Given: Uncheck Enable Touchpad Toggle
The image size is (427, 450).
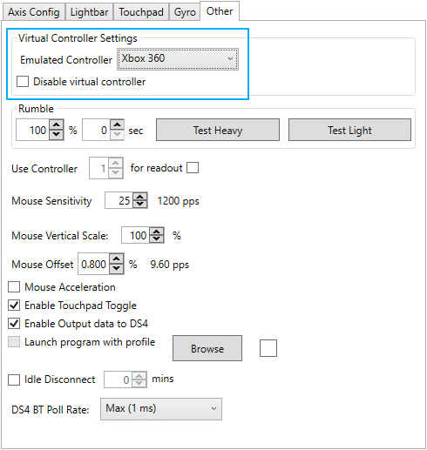Looking at the screenshot, I should pyautogui.click(x=14, y=306).
